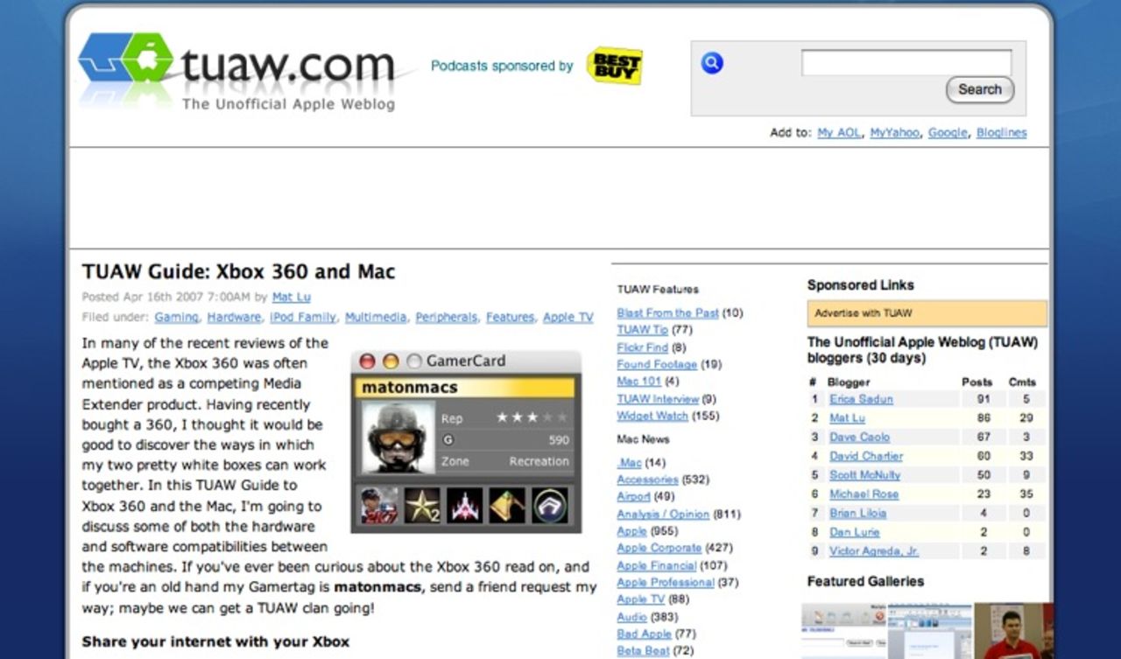Open the Beta Beat category
The width and height of the screenshot is (1121, 659).
tap(643, 651)
